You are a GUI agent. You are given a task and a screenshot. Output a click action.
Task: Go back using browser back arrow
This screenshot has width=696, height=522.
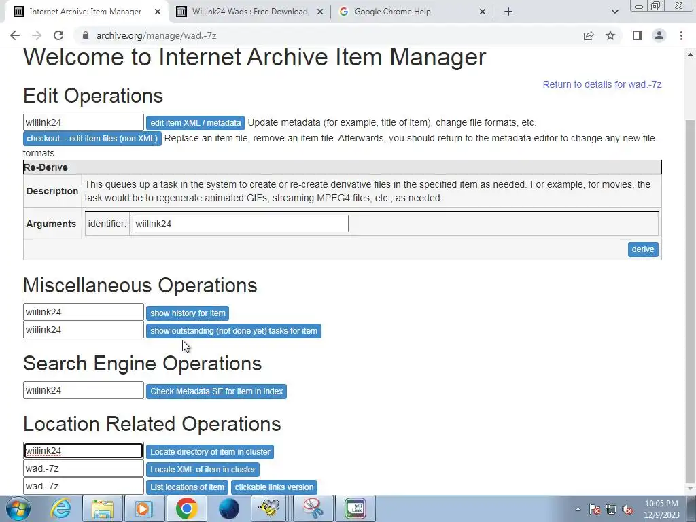point(15,35)
